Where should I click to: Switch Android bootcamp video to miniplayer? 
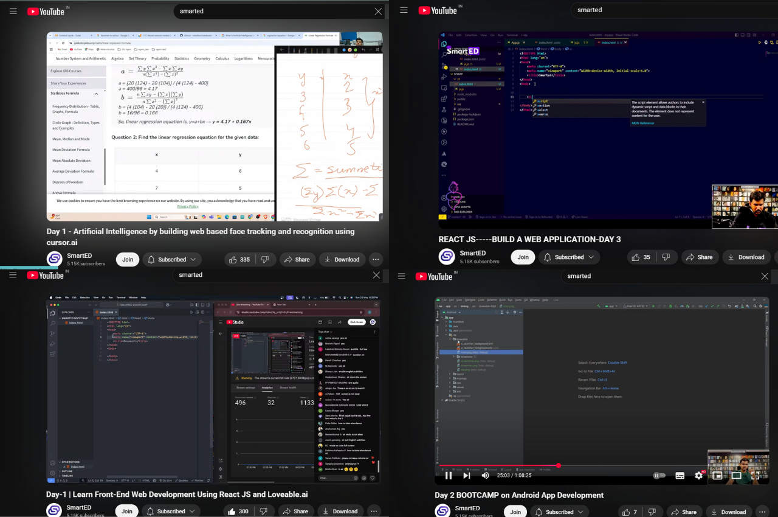pos(718,476)
